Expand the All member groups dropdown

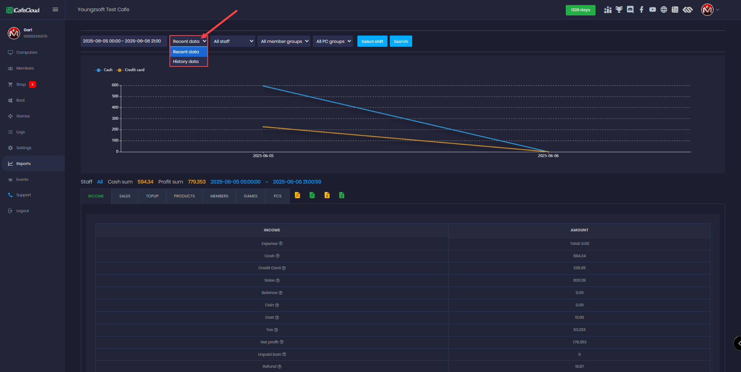(x=284, y=41)
